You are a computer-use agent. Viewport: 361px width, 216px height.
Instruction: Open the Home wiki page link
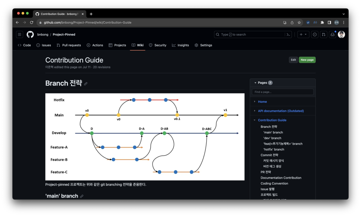262,102
